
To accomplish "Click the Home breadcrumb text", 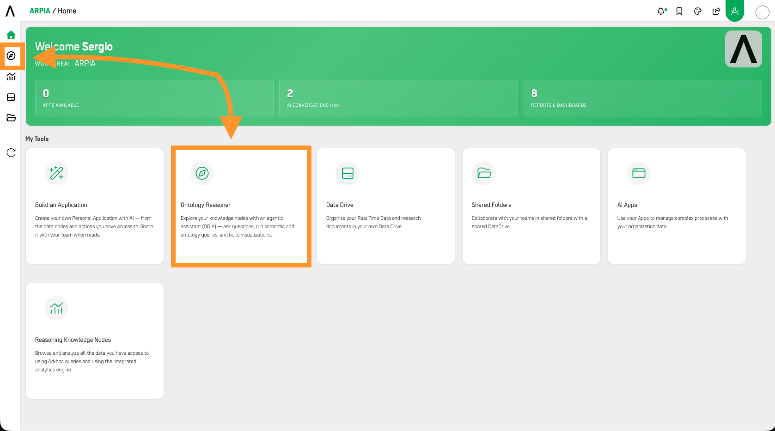I will pyautogui.click(x=67, y=11).
